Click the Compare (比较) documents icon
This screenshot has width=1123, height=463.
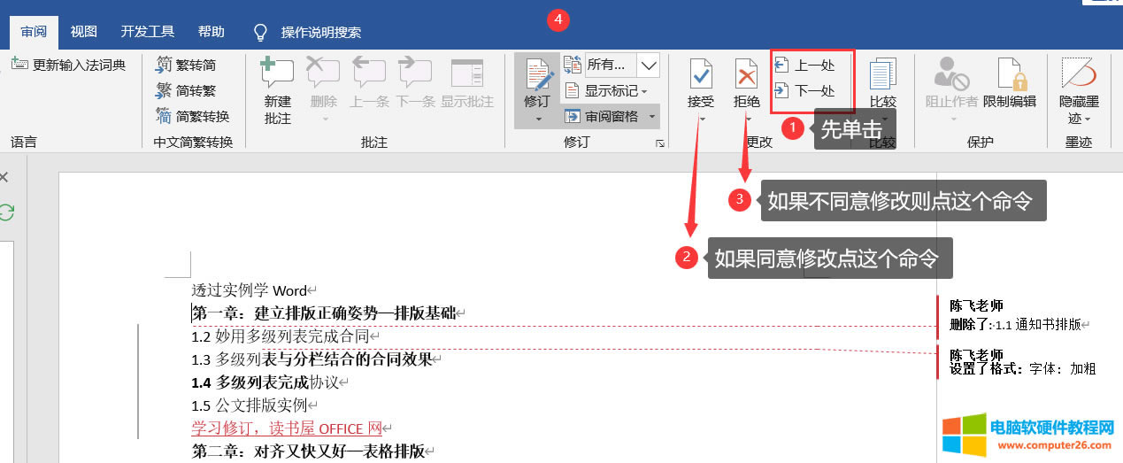882,74
